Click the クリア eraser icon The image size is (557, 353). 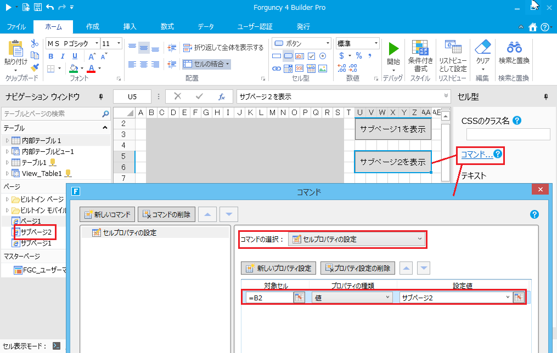click(x=482, y=47)
